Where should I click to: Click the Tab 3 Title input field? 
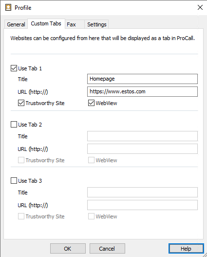[142, 192]
